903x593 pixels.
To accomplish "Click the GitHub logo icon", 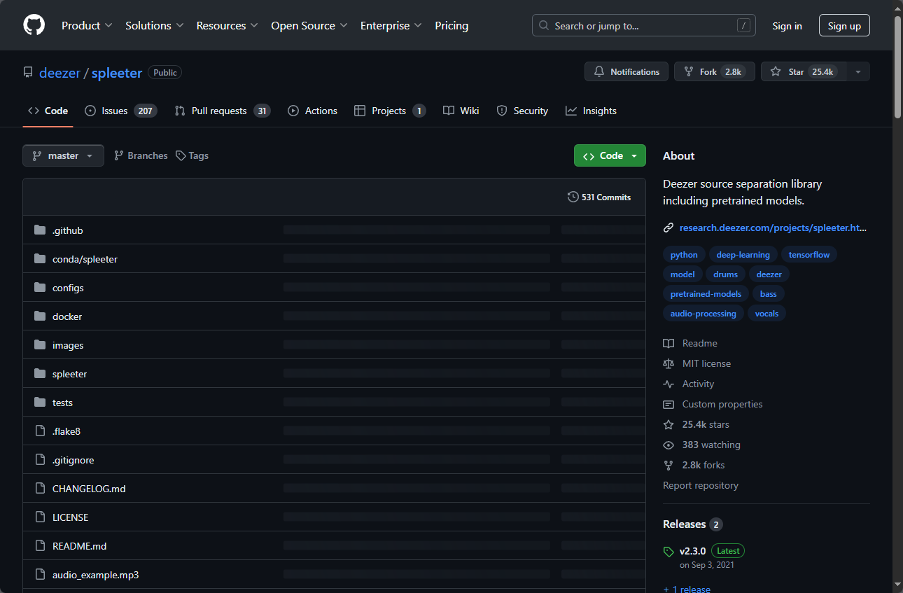I will click(34, 25).
